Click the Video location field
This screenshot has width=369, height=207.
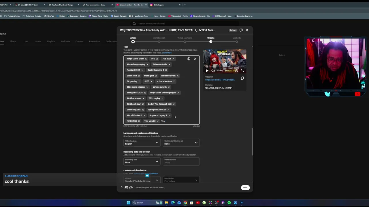(x=181, y=161)
